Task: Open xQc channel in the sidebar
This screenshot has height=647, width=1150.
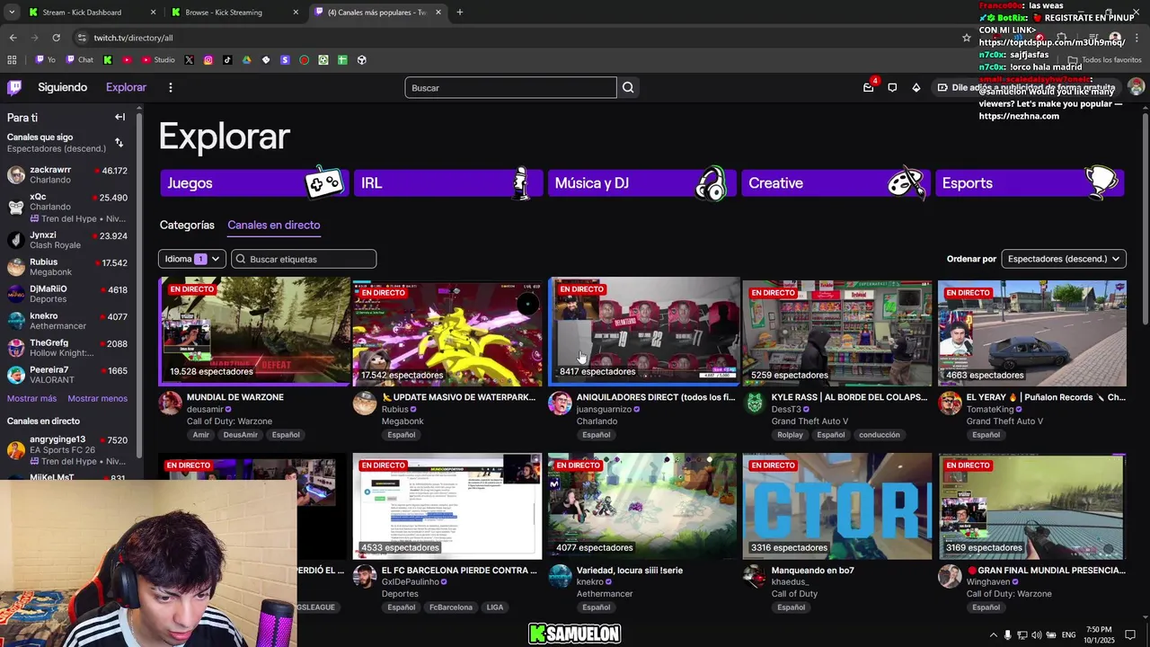Action: pyautogui.click(x=67, y=207)
